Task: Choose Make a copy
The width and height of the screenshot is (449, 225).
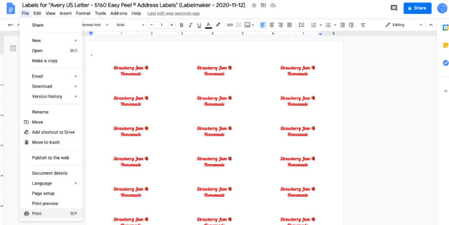Action: [51, 61]
